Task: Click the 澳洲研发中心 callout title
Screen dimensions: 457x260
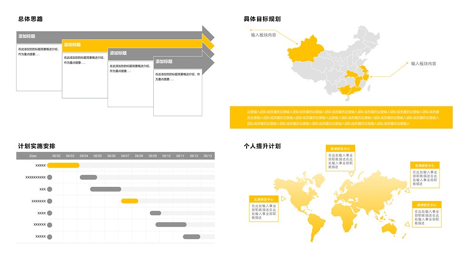Action: tap(427, 205)
